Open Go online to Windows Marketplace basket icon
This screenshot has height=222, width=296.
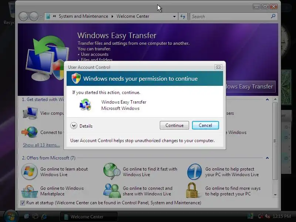pos(29,191)
